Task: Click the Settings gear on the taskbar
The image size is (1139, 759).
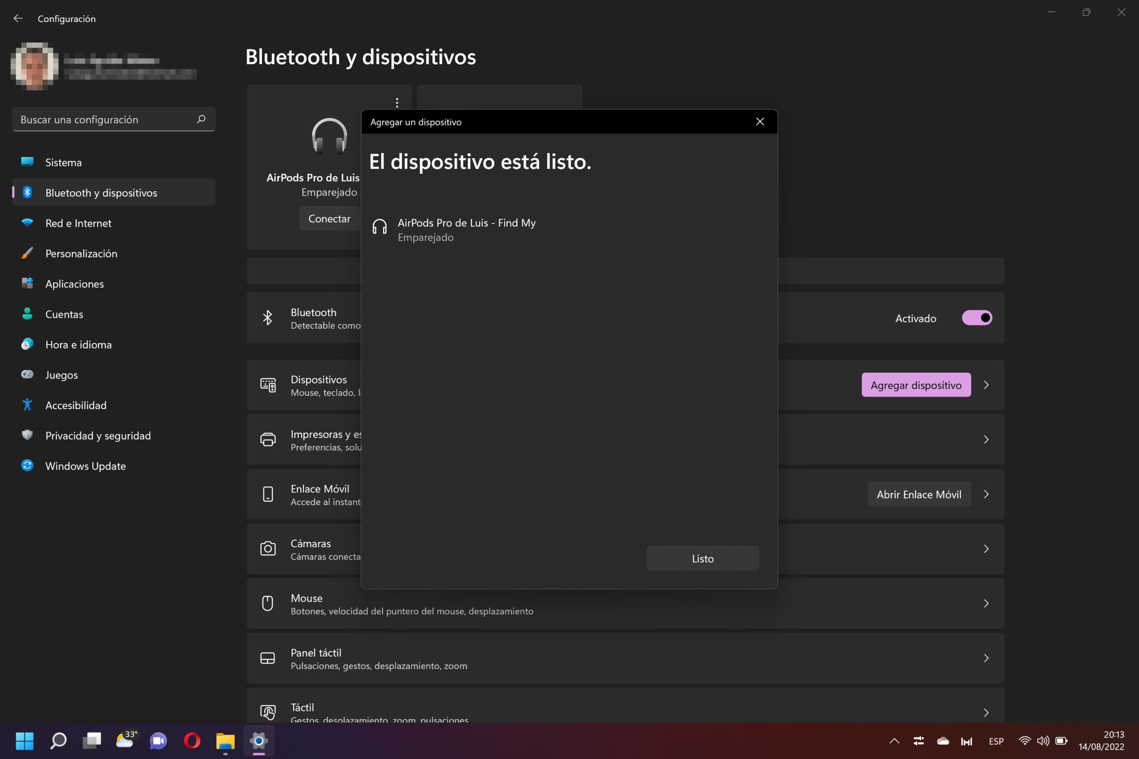Action: [259, 741]
